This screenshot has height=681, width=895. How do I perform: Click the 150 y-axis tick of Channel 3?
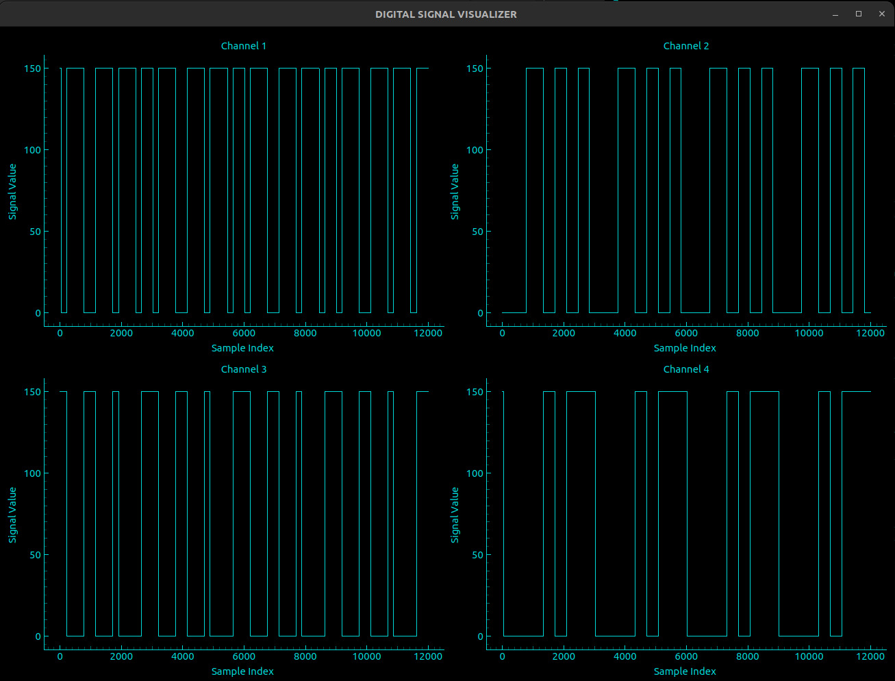pyautogui.click(x=32, y=392)
